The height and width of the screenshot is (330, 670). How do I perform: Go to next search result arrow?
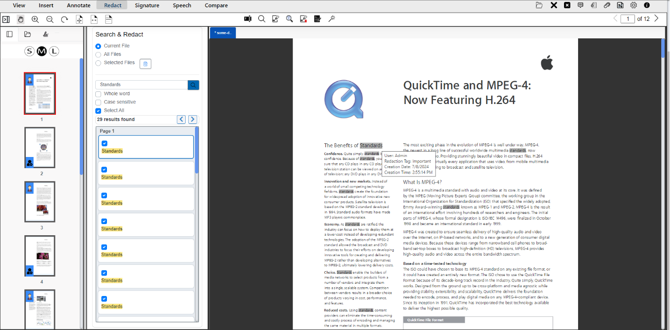point(193,120)
